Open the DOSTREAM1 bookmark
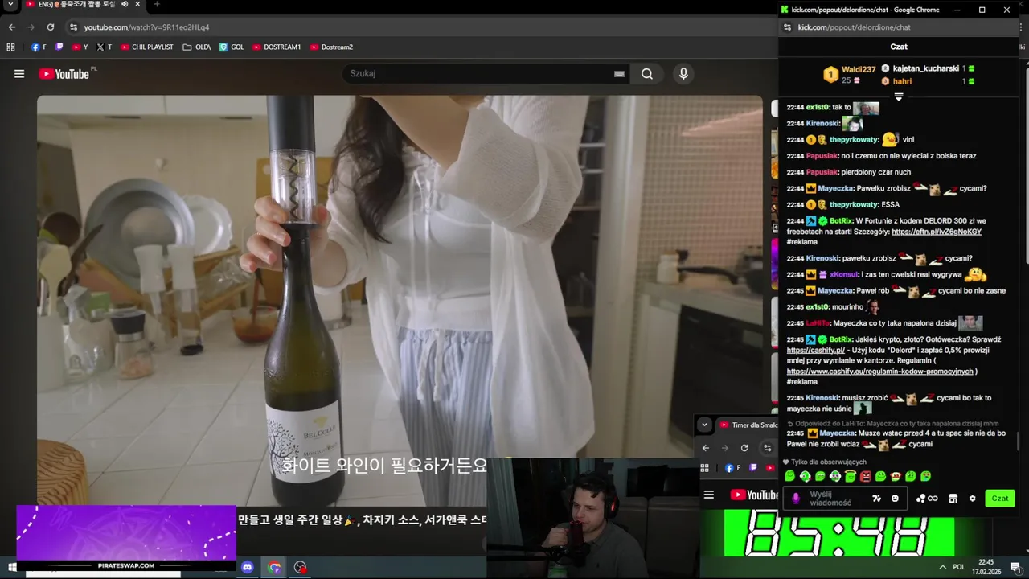The width and height of the screenshot is (1029, 579). (277, 47)
